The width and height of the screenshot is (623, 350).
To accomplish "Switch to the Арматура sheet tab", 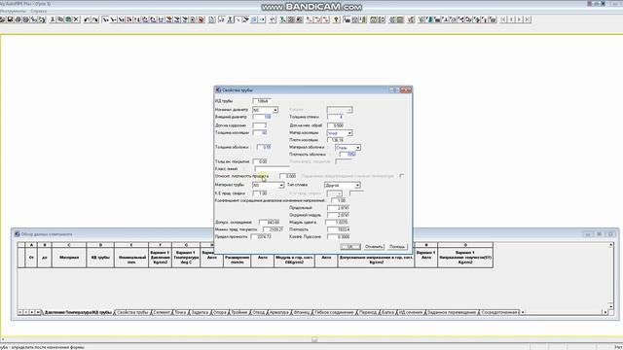I will [279, 312].
